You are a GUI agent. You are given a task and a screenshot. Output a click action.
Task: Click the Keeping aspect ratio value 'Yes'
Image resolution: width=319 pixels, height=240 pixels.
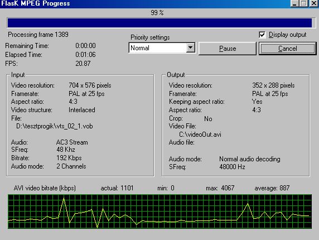pos(257,102)
